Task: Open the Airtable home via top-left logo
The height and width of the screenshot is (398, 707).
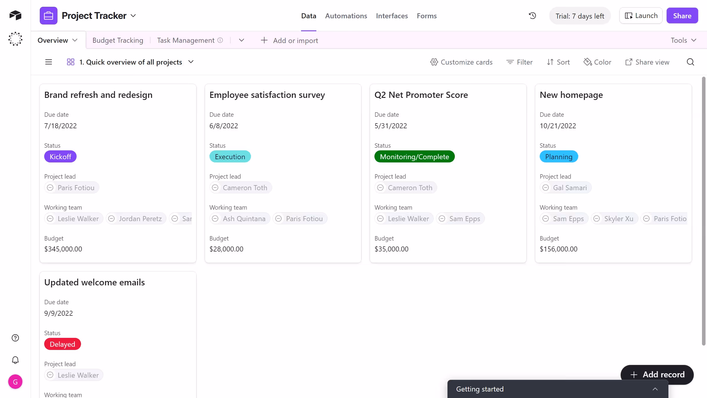Action: pyautogui.click(x=15, y=15)
